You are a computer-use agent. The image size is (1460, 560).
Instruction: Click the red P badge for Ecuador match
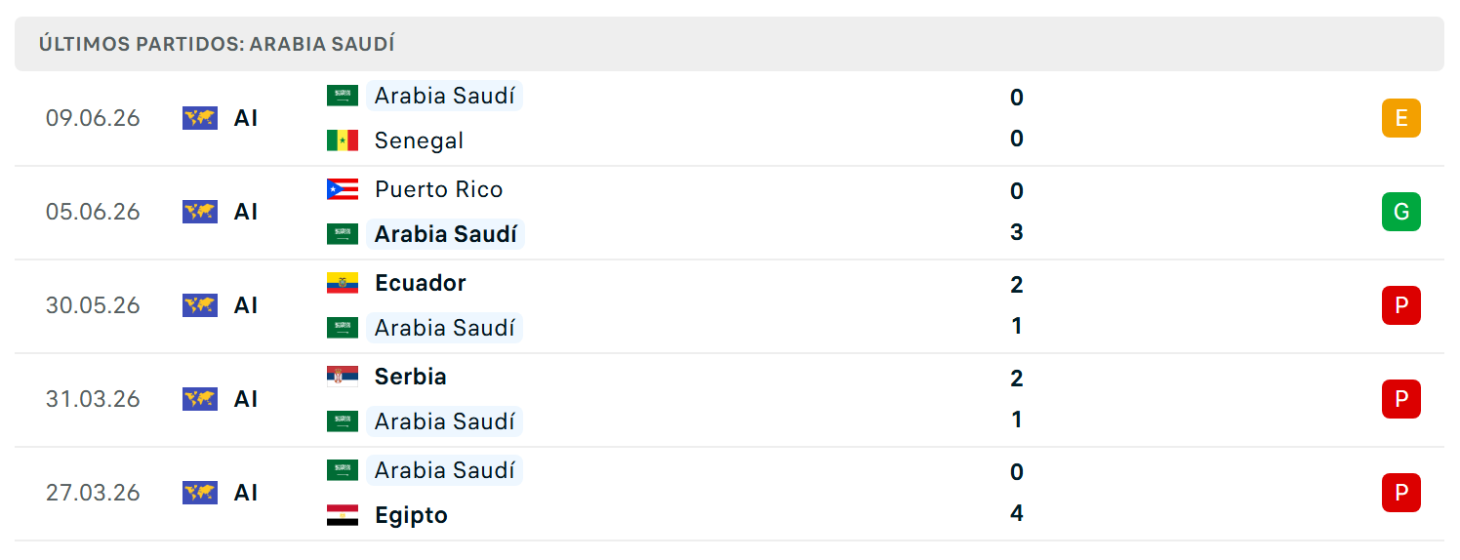[1400, 305]
